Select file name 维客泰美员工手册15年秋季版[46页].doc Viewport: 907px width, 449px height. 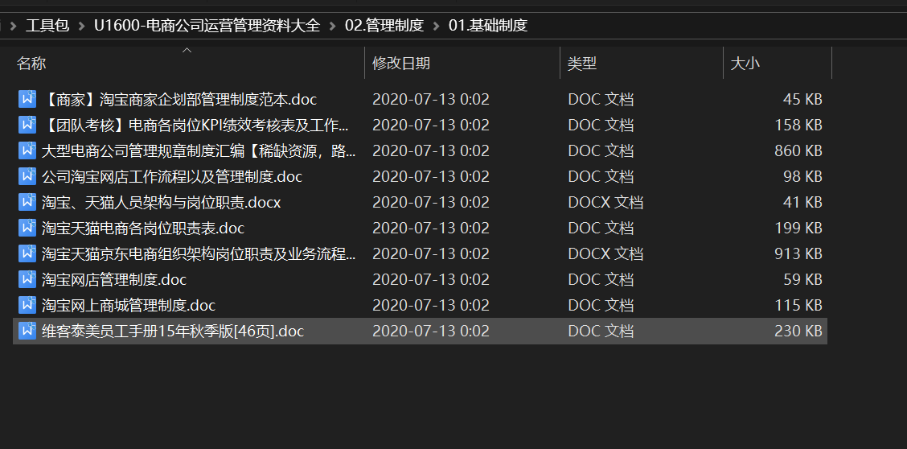[x=173, y=331]
